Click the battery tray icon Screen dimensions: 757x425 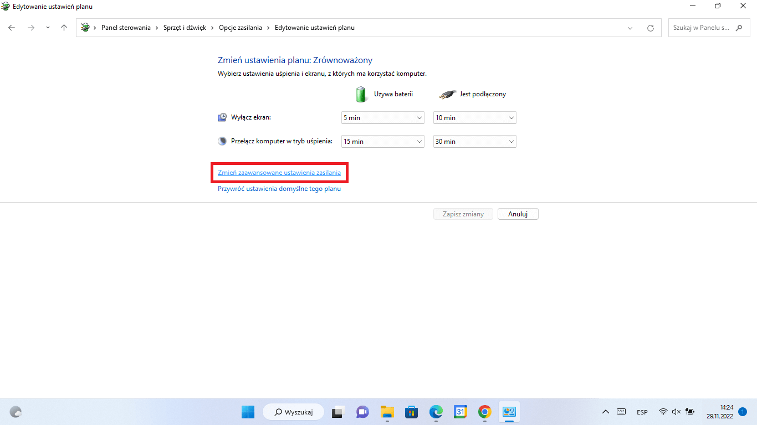[x=690, y=412]
